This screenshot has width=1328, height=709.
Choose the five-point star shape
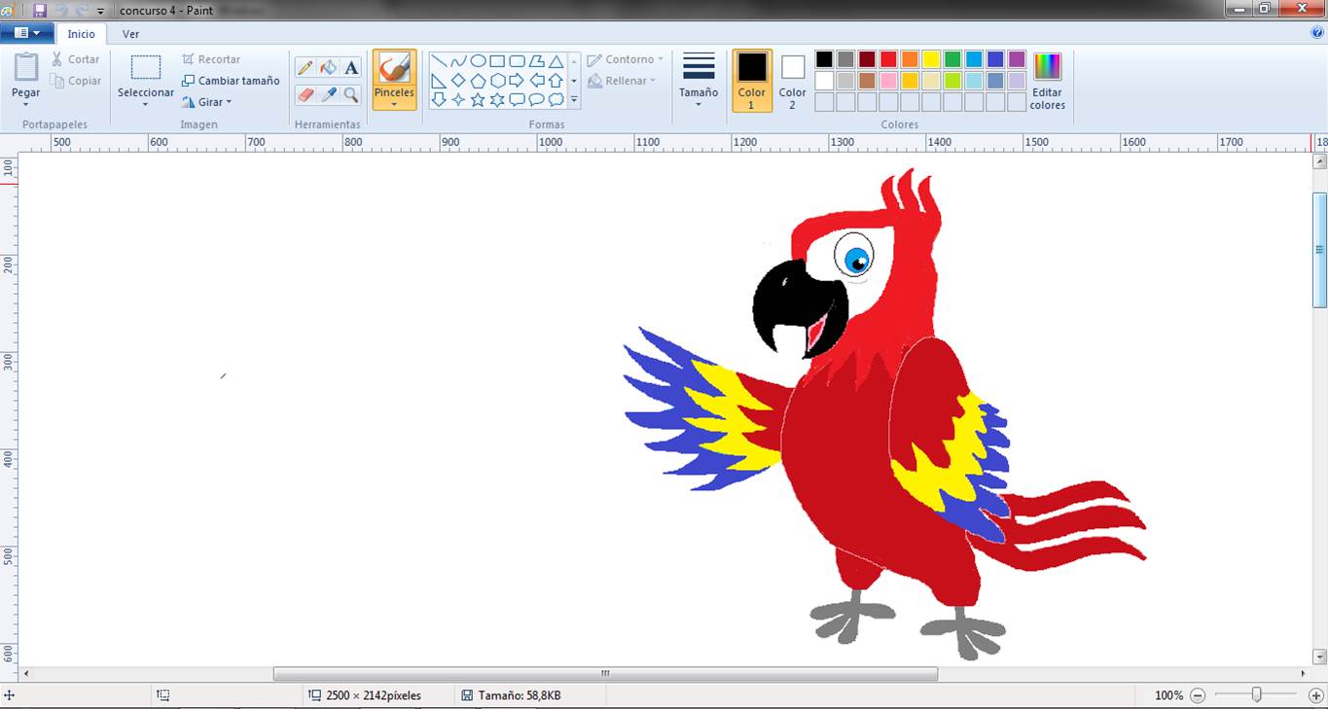478,99
